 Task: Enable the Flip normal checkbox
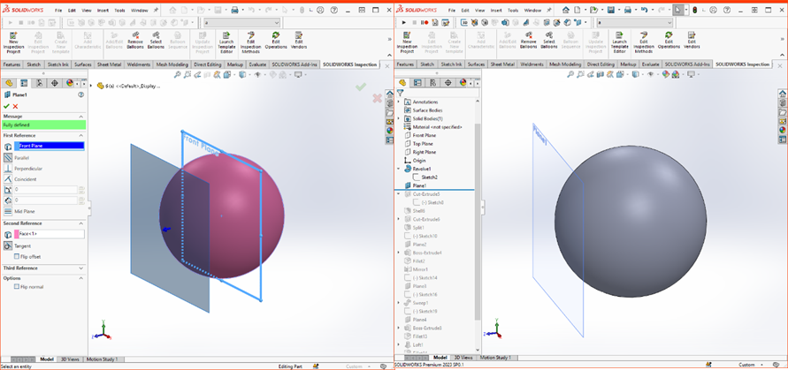click(17, 287)
